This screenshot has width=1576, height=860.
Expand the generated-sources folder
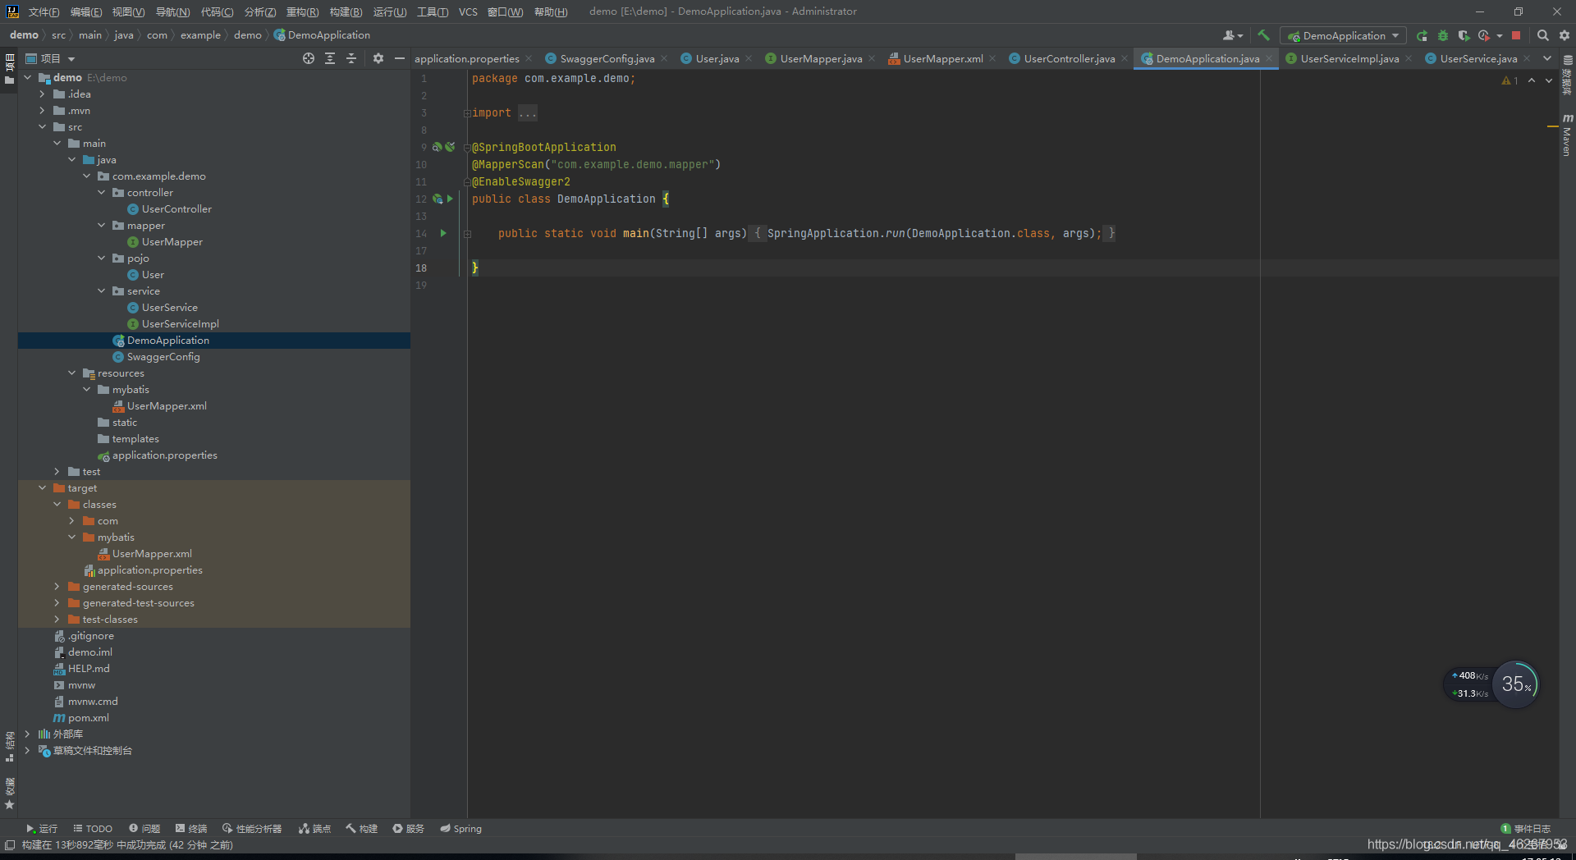tap(57, 586)
